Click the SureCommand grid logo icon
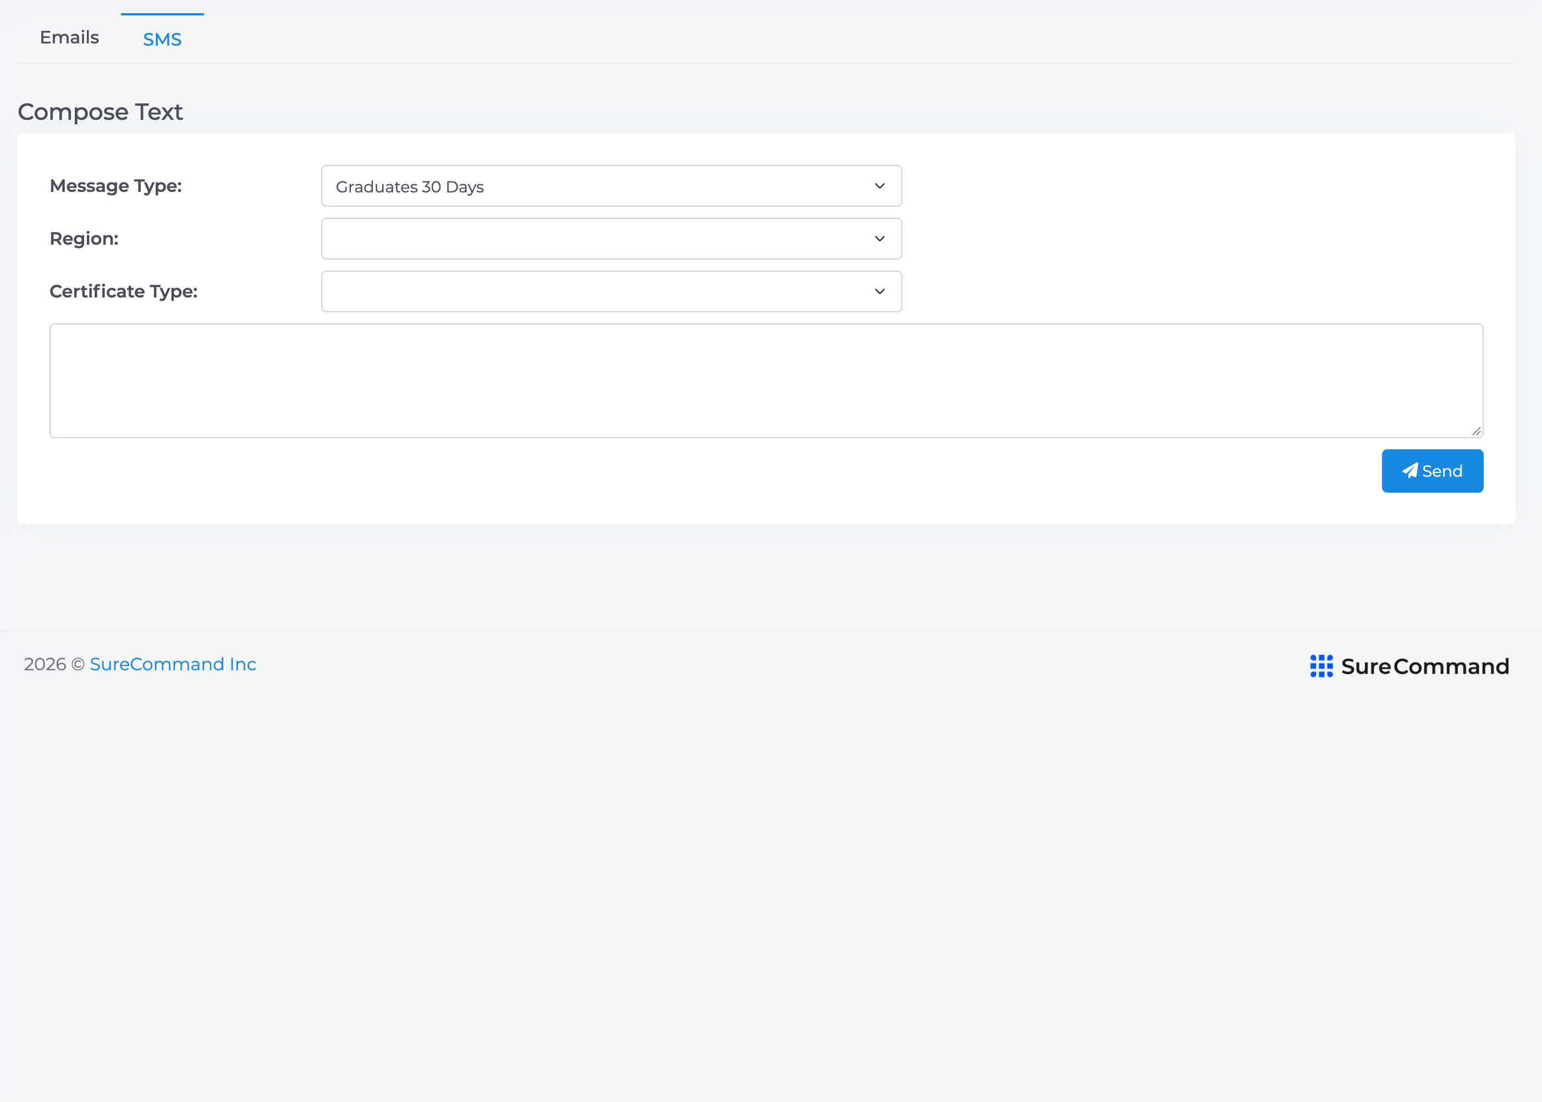Image resolution: width=1542 pixels, height=1102 pixels. [x=1321, y=666]
